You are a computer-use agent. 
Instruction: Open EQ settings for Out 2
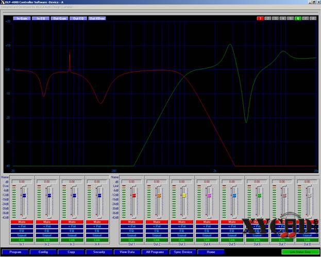point(157,231)
